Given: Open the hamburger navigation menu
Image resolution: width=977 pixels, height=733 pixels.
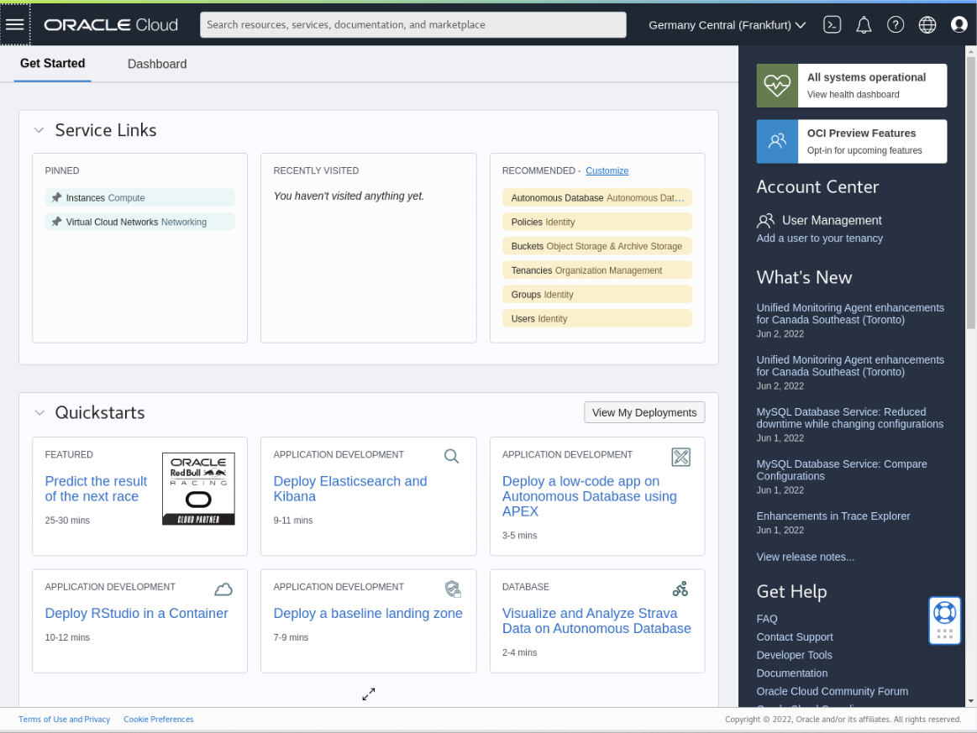Looking at the screenshot, I should pos(15,24).
